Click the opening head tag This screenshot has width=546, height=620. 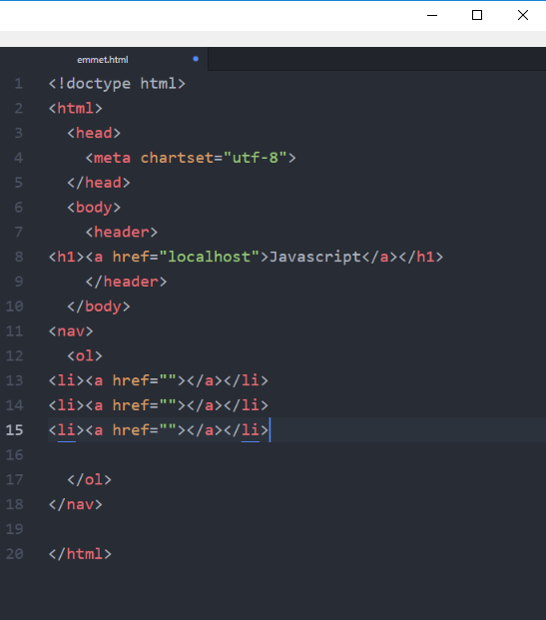(x=94, y=133)
